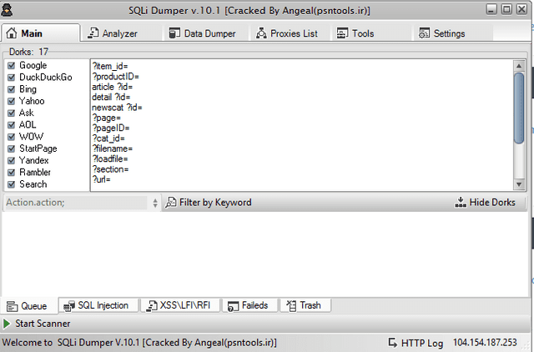The width and height of the screenshot is (534, 352).
Task: Click the dork line ?url=
Action: point(102,179)
